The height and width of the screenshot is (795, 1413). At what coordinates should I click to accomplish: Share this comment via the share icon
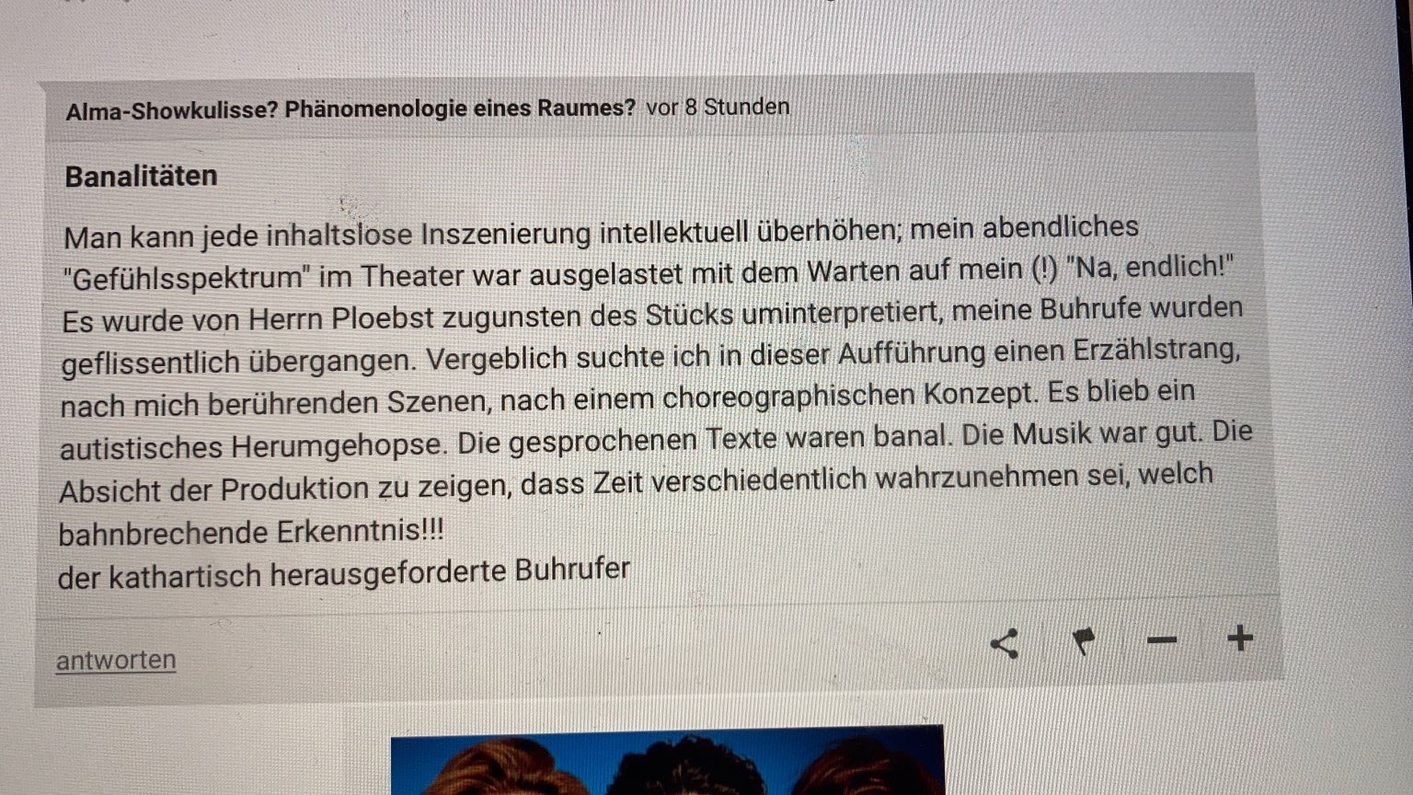coord(1004,643)
